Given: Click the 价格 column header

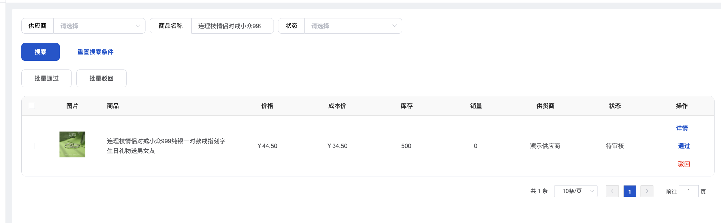Looking at the screenshot, I should pyautogui.click(x=267, y=106).
